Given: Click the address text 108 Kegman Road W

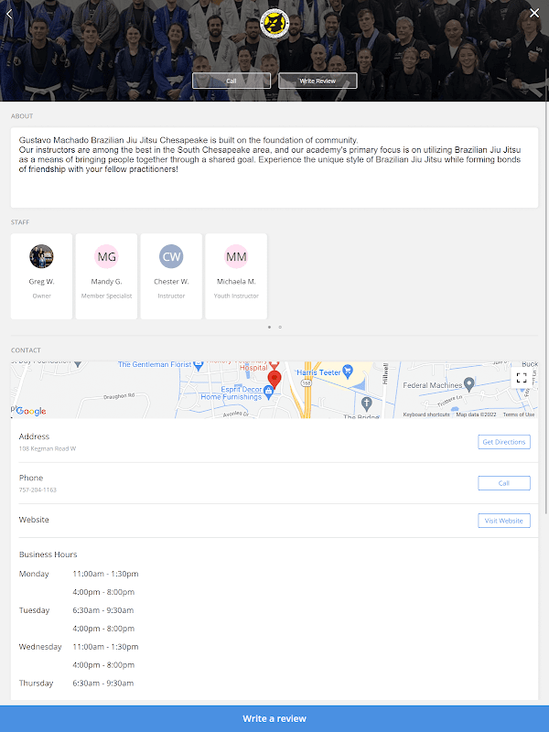Looking at the screenshot, I should [x=48, y=448].
